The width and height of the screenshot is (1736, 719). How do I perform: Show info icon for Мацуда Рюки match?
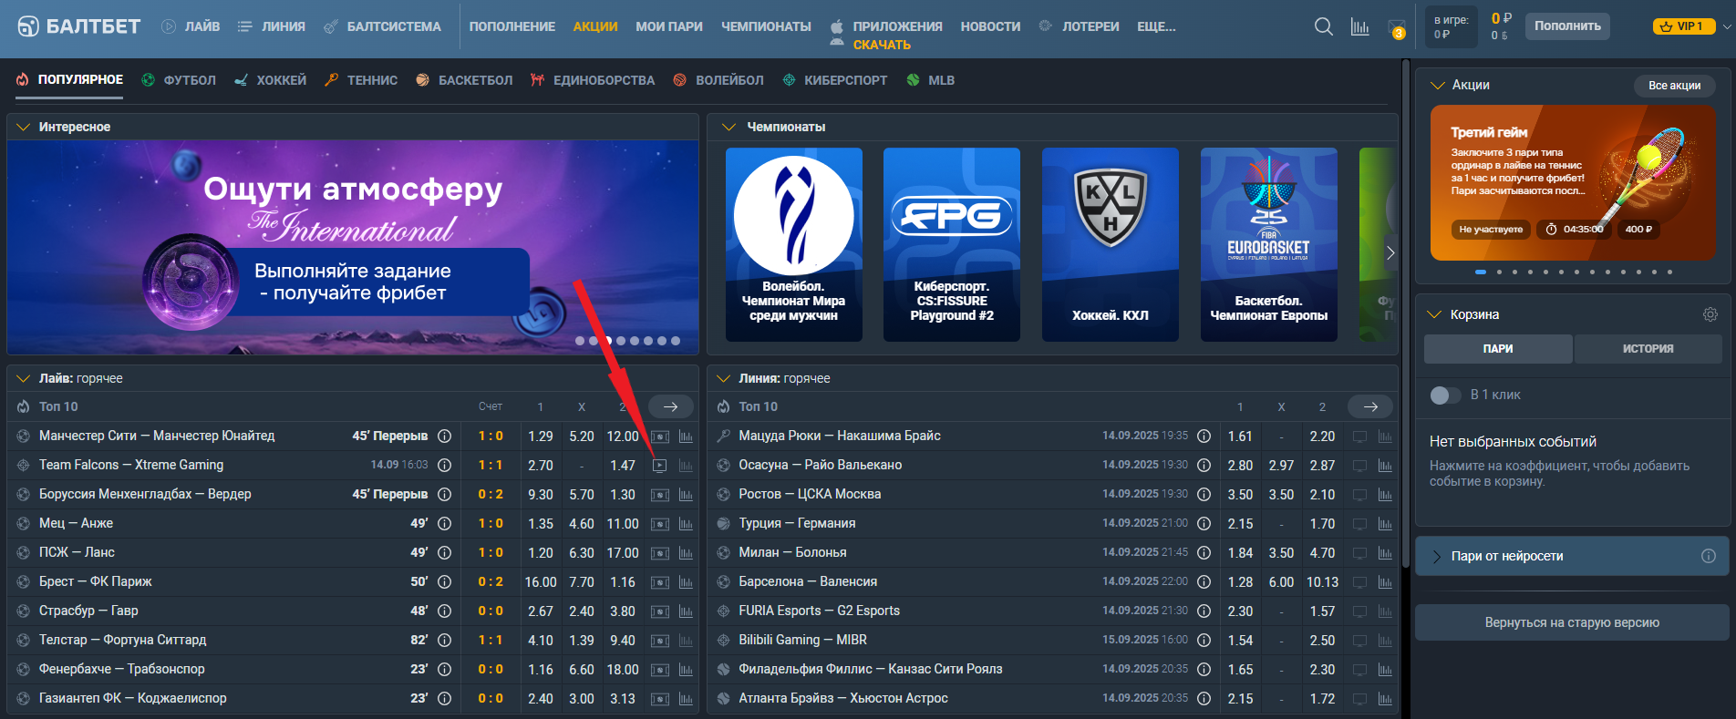click(1204, 436)
